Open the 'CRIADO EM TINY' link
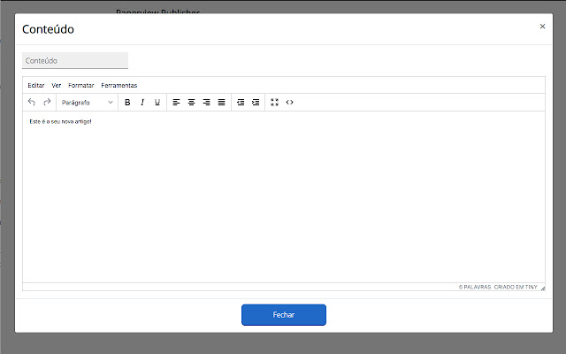This screenshot has height=354, width=566. click(x=516, y=287)
